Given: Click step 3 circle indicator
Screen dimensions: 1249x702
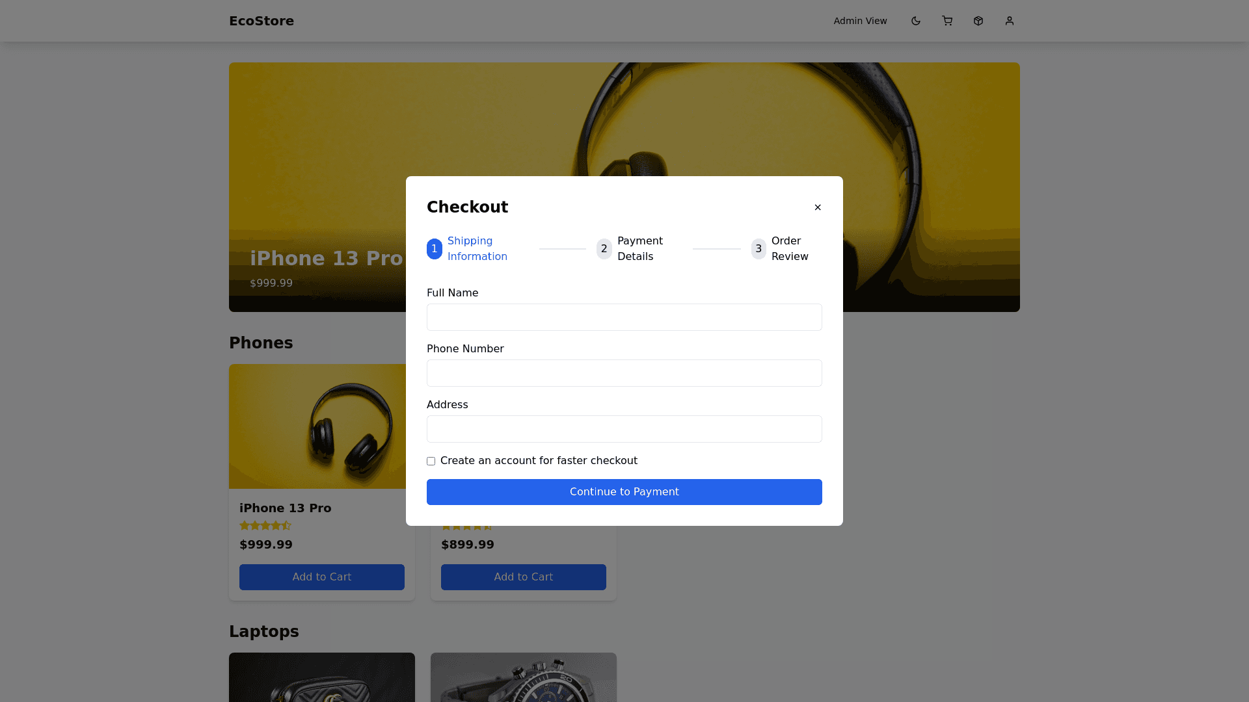Looking at the screenshot, I should (758, 249).
